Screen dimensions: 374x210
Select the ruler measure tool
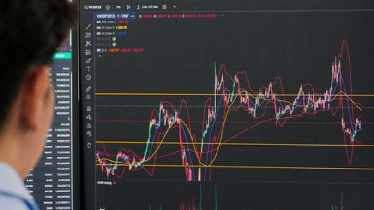[89, 89]
